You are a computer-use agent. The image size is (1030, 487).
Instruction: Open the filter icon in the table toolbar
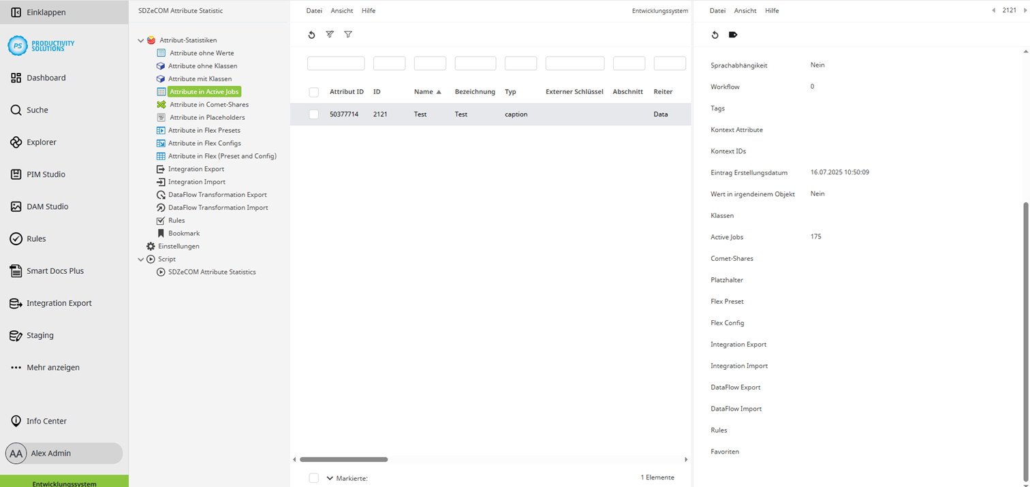click(x=347, y=34)
